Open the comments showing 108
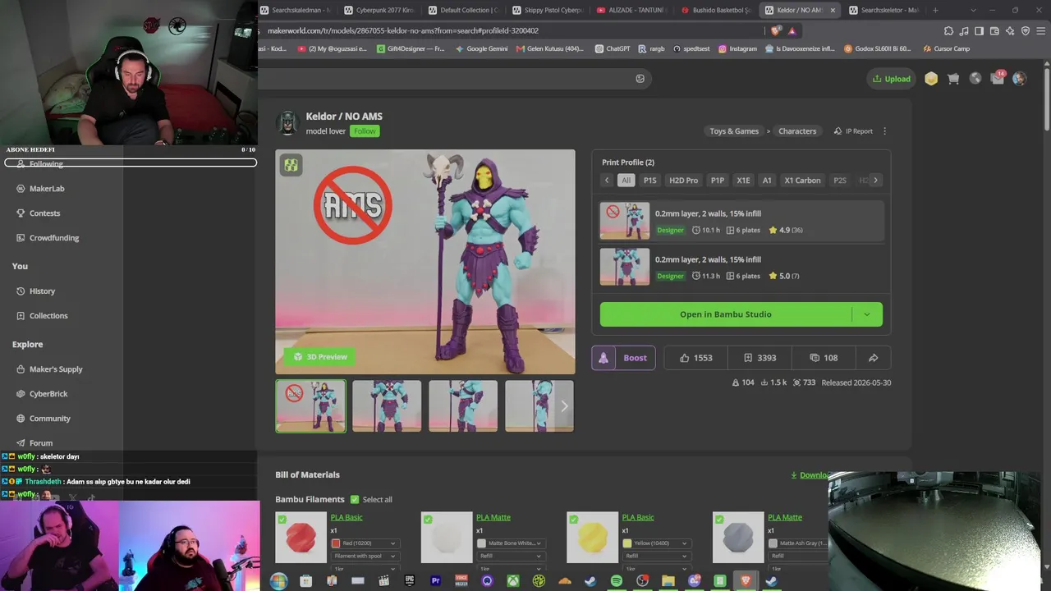 tap(824, 358)
